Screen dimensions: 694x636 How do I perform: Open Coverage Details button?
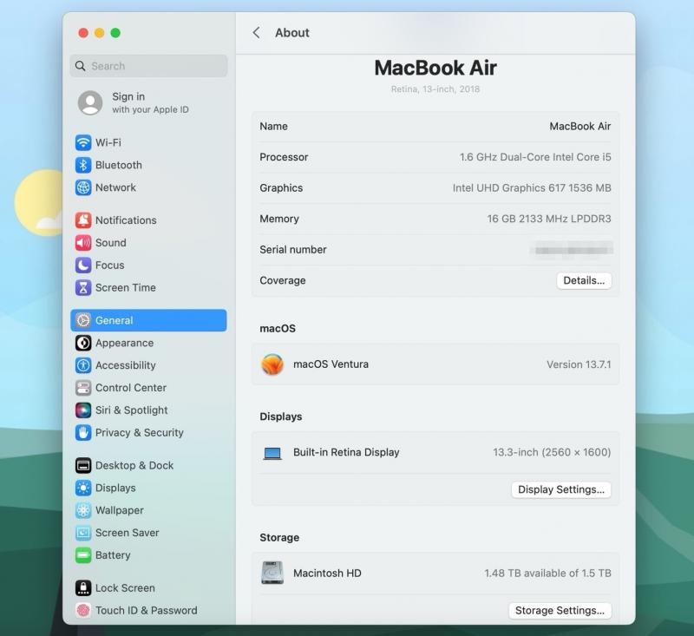(x=584, y=280)
